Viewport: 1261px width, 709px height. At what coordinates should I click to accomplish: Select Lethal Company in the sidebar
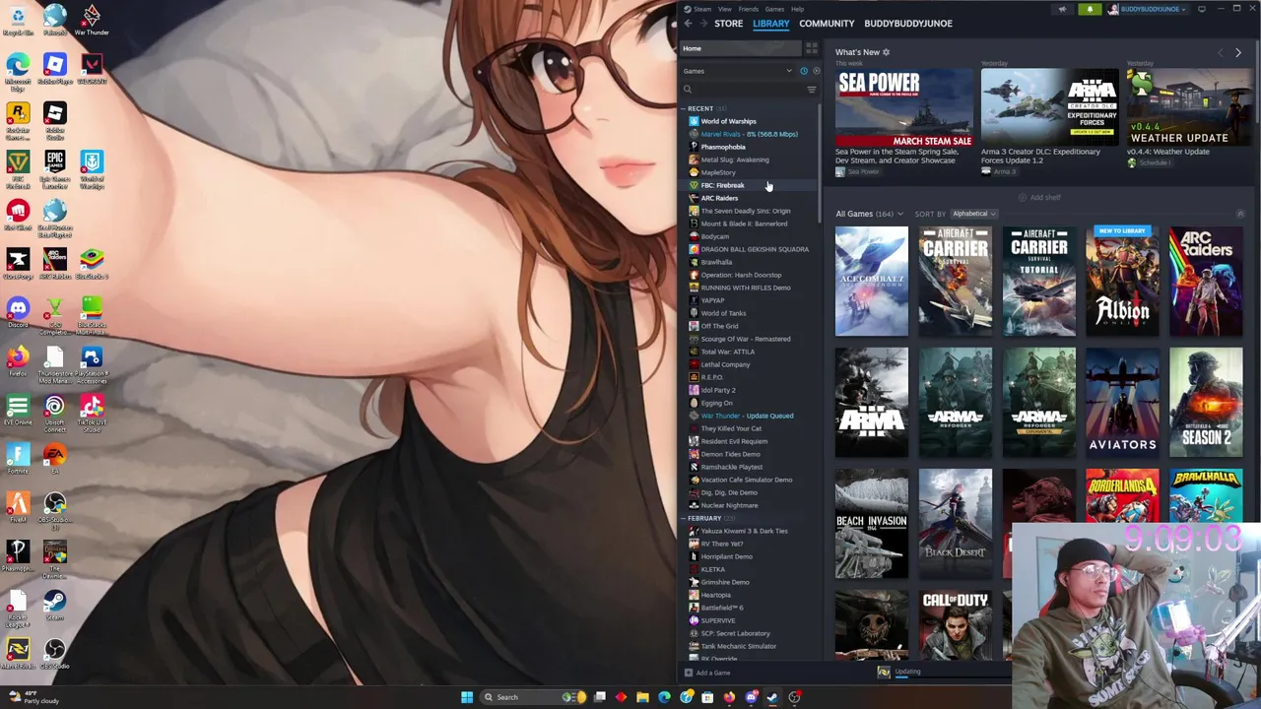(x=725, y=364)
